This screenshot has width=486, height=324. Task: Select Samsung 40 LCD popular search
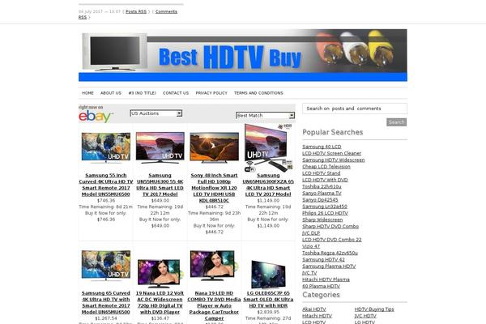tap(322, 147)
